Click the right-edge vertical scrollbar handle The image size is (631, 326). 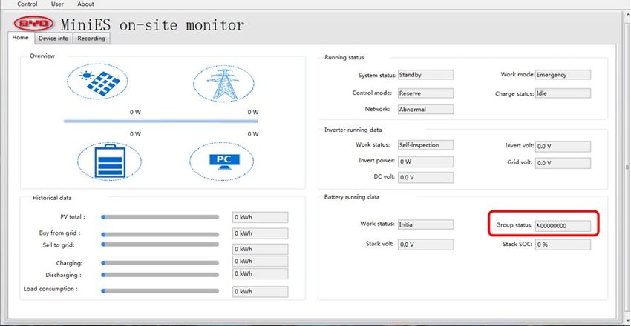[x=627, y=167]
